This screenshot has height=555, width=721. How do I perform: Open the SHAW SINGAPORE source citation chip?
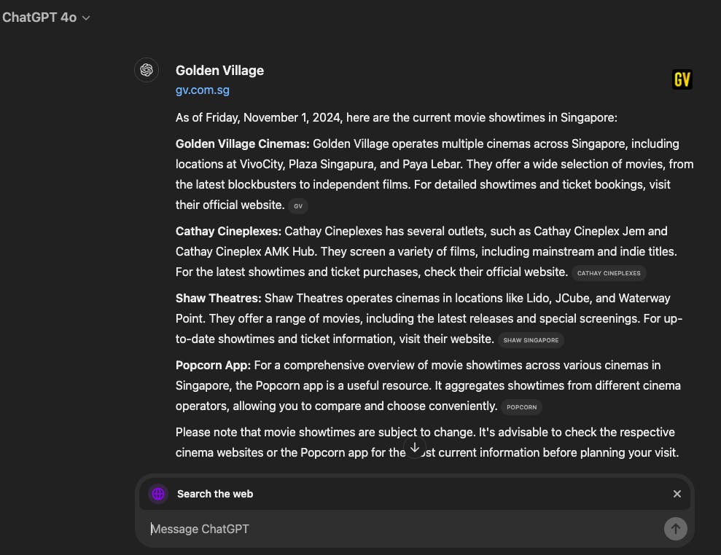(x=531, y=340)
